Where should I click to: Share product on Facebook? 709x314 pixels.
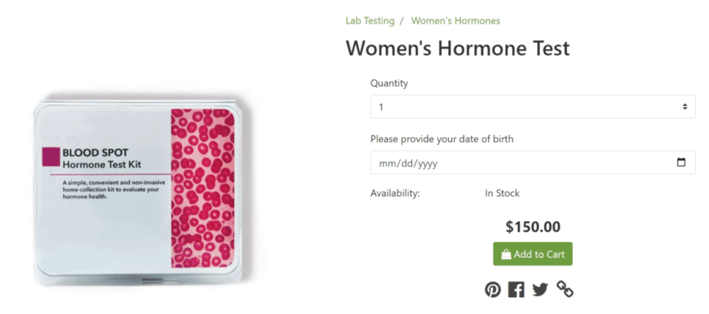[516, 289]
